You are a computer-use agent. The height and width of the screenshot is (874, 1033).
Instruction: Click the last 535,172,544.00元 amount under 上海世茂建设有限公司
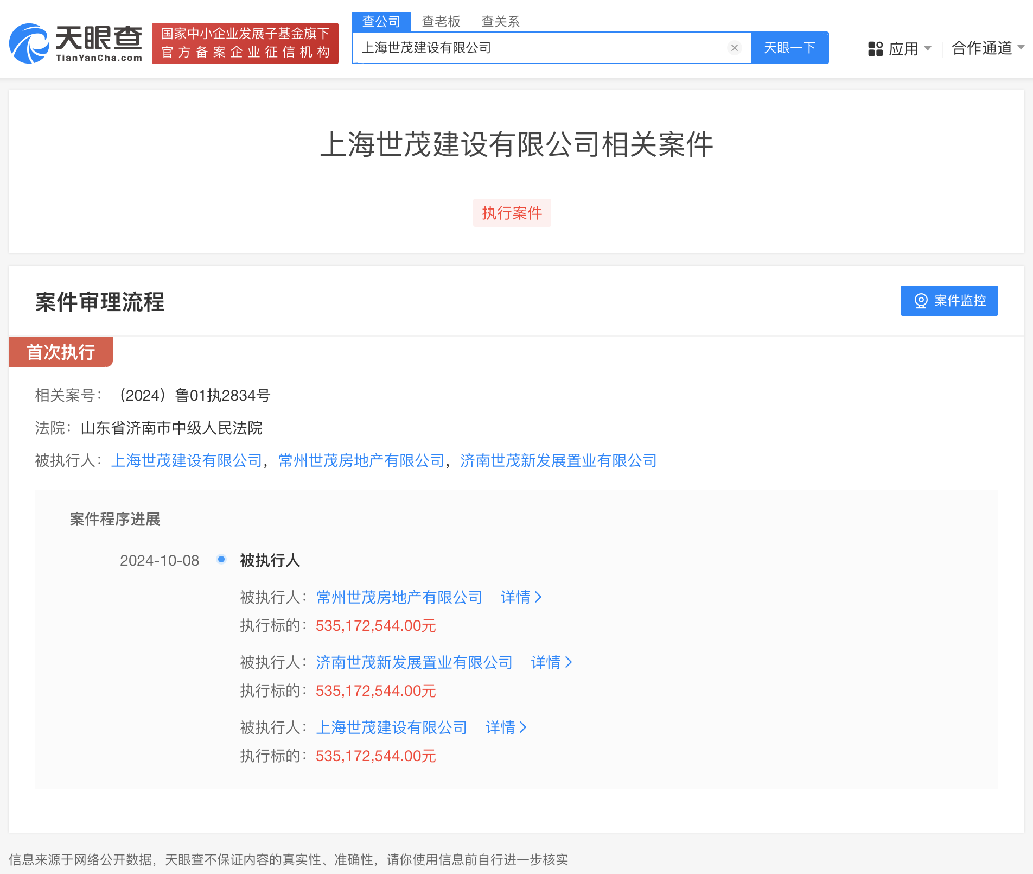point(376,756)
